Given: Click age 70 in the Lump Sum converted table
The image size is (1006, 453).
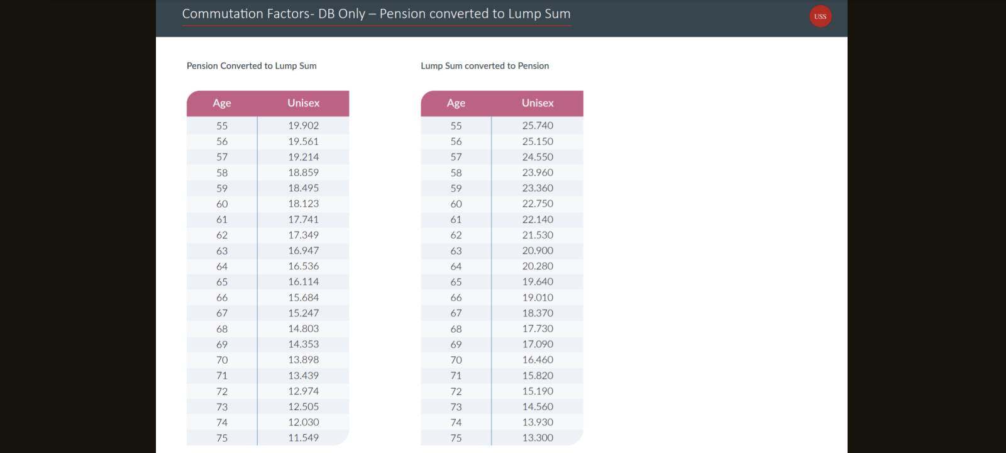Looking at the screenshot, I should coord(456,360).
